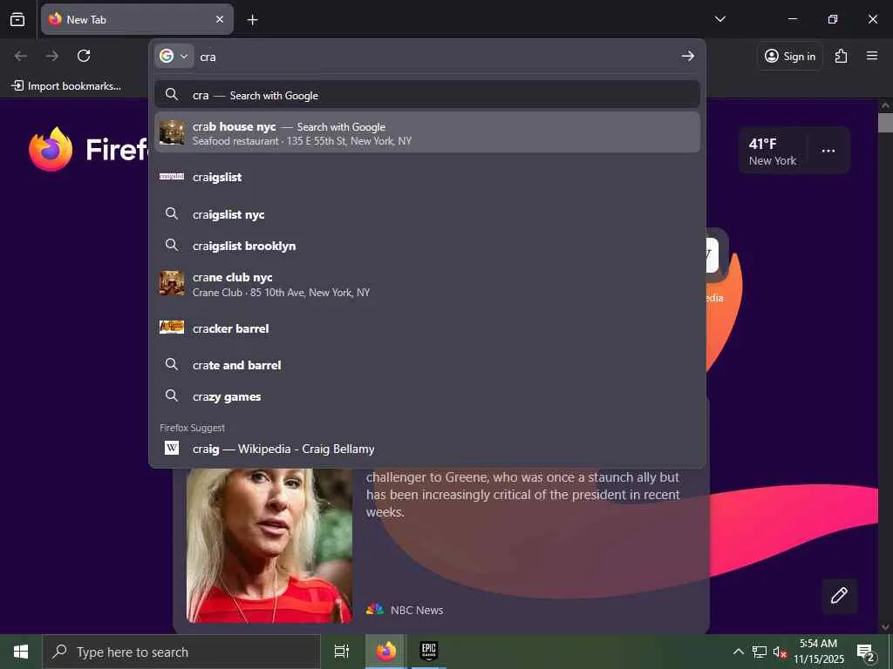Screen dimensions: 893x669
Task: Open the Windows Start menu
Action: tap(21, 652)
